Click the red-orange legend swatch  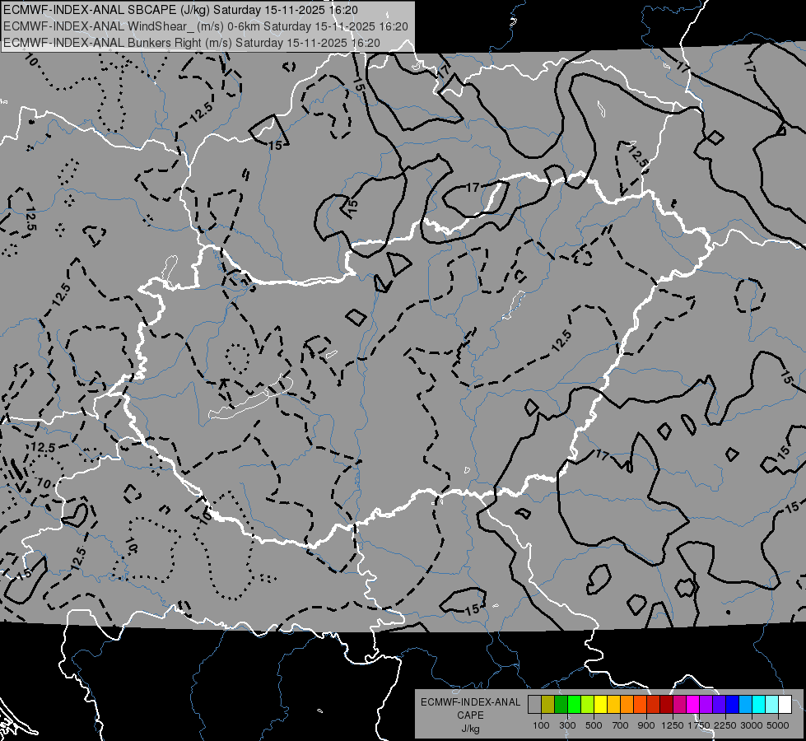tap(640, 704)
